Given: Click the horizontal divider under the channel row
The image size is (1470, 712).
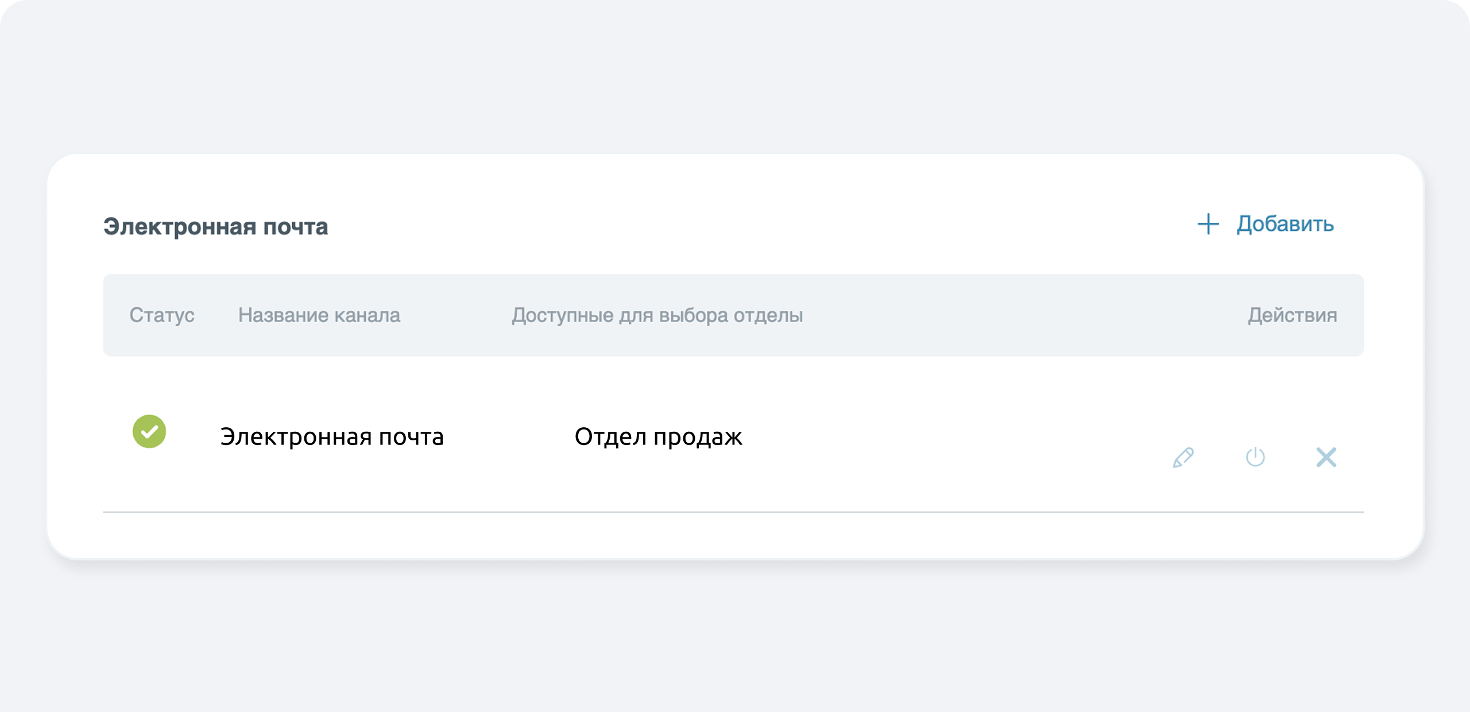Looking at the screenshot, I should pyautogui.click(x=733, y=512).
